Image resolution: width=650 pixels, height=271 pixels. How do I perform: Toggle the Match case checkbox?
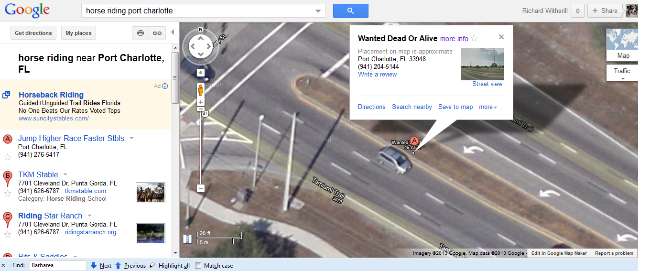click(x=198, y=266)
